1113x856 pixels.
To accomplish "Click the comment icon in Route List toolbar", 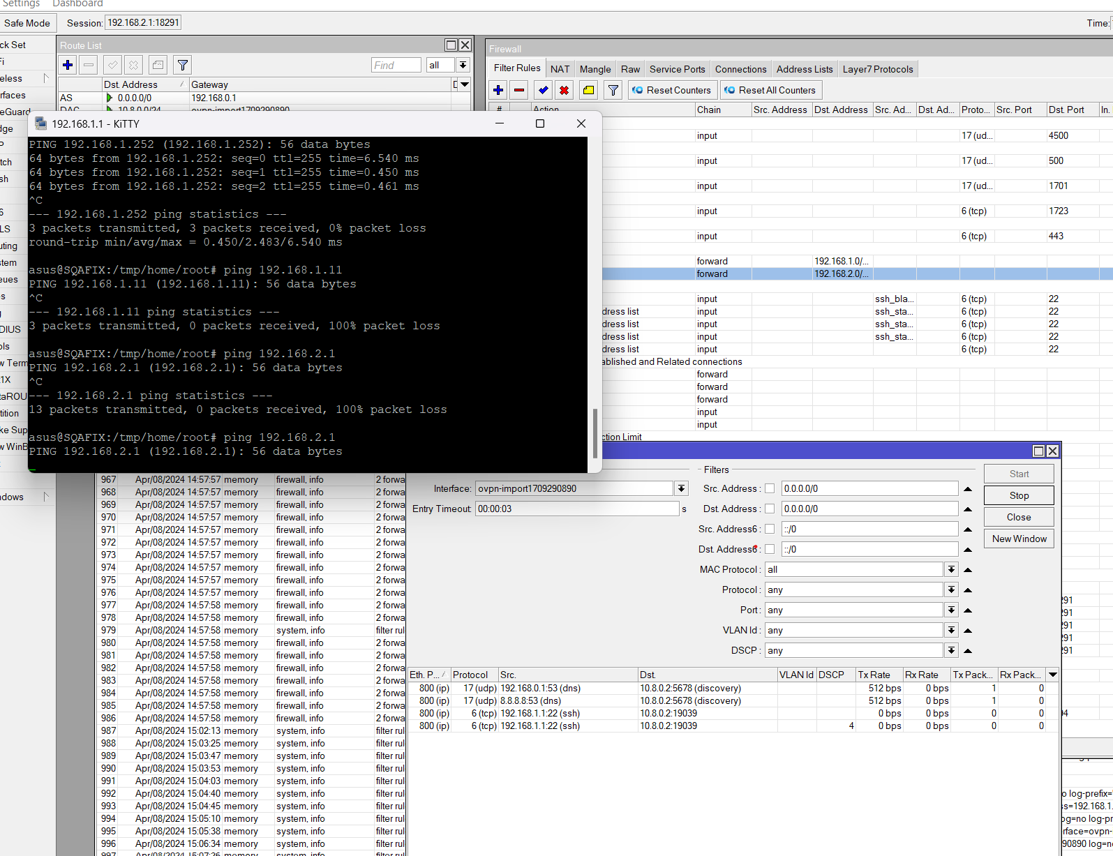I will pyautogui.click(x=158, y=65).
